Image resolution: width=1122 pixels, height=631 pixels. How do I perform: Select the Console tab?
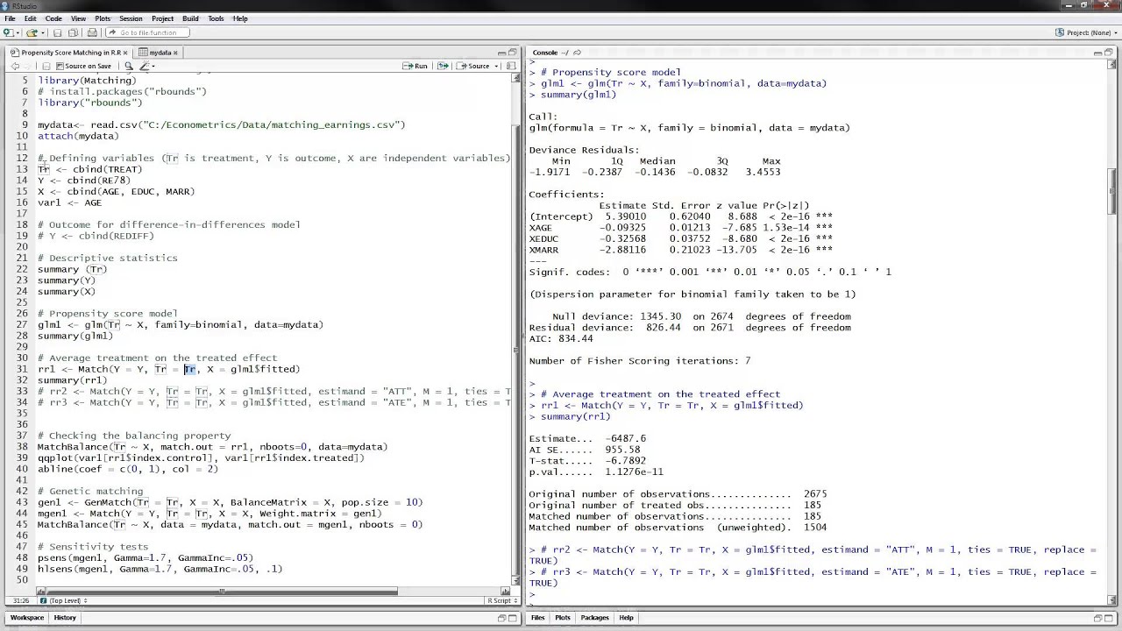[x=545, y=53]
